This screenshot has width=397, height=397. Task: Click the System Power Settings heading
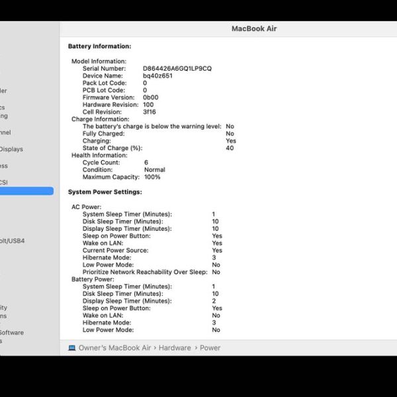click(105, 192)
